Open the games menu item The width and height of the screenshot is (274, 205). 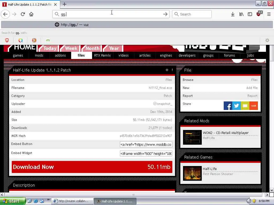click(x=18, y=56)
